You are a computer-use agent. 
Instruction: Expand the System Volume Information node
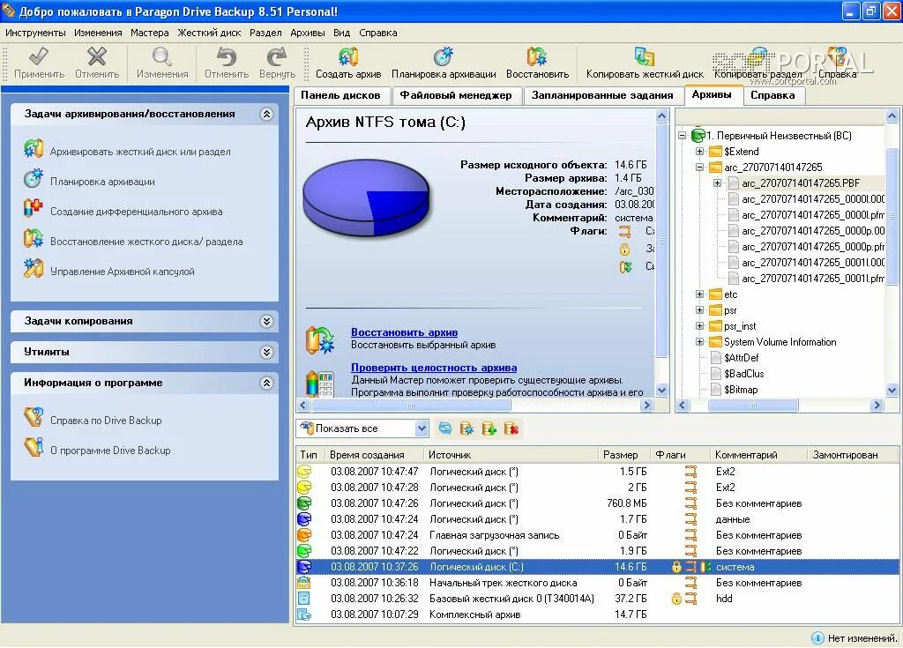coord(699,342)
